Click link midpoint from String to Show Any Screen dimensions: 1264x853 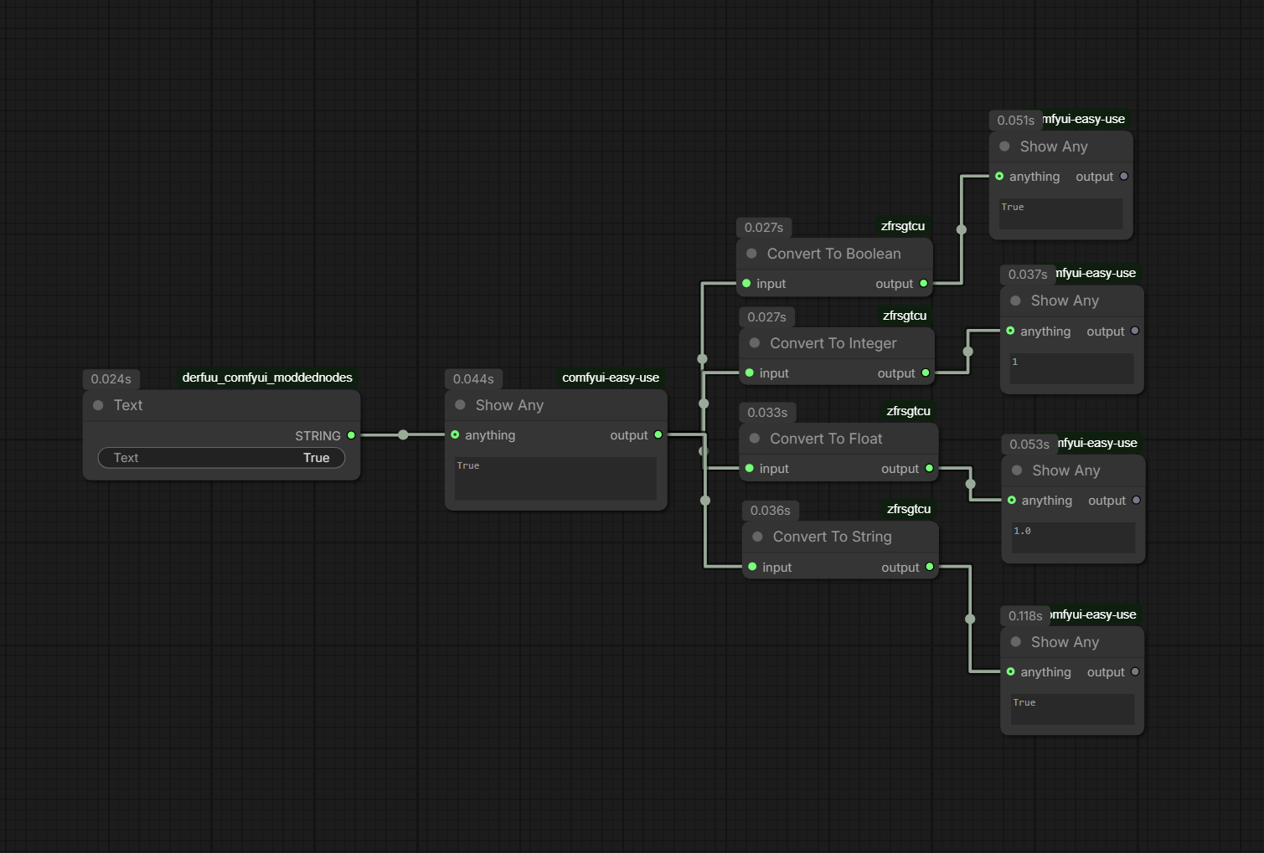click(970, 619)
